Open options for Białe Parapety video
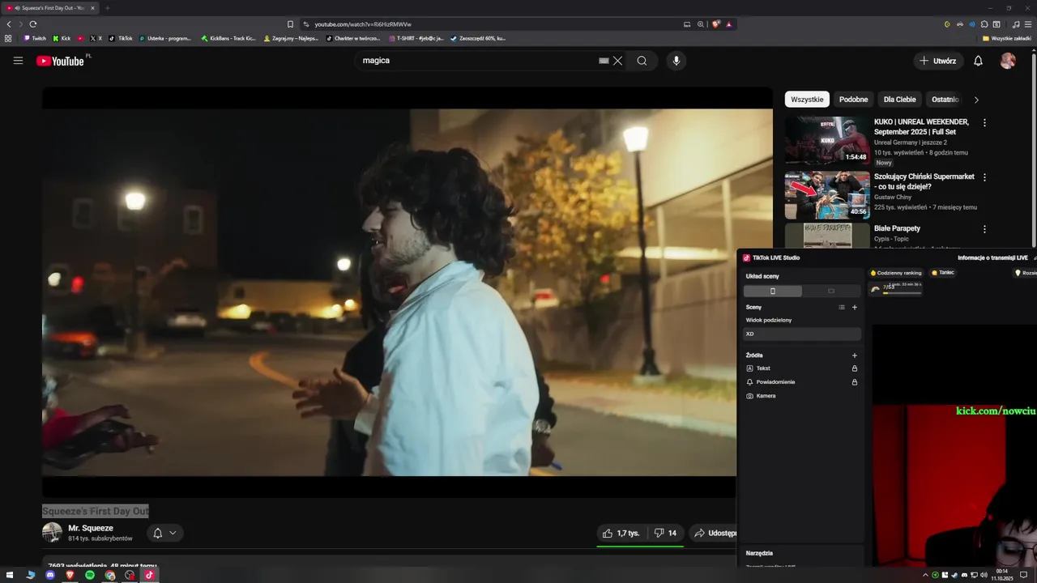This screenshot has width=1037, height=583. point(984,230)
